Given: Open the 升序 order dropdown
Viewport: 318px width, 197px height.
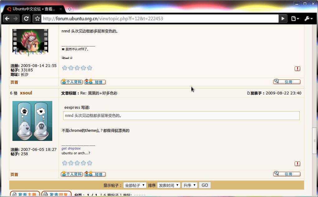Looking at the screenshot, I should click(x=189, y=185).
